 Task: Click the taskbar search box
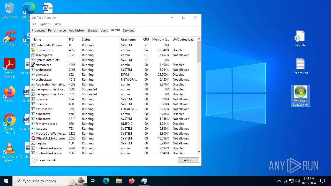tap(50, 181)
